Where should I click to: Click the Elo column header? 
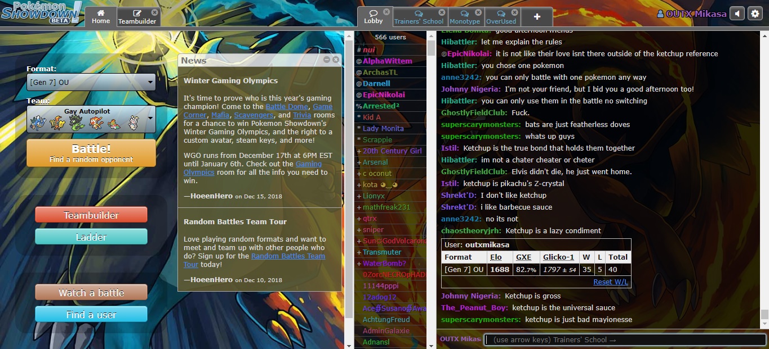(x=496, y=257)
